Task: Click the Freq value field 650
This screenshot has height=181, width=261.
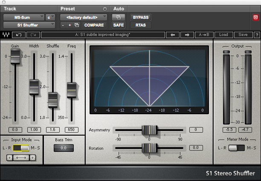Action: pyautogui.click(x=71, y=130)
